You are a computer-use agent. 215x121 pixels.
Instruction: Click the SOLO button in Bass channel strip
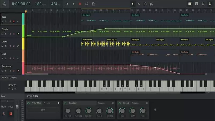point(11,107)
